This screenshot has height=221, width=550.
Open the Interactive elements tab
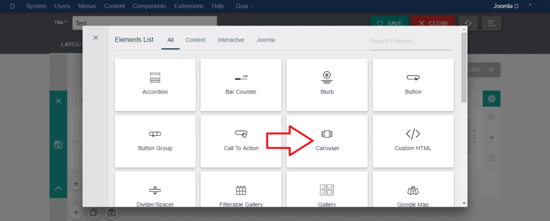[x=231, y=40]
